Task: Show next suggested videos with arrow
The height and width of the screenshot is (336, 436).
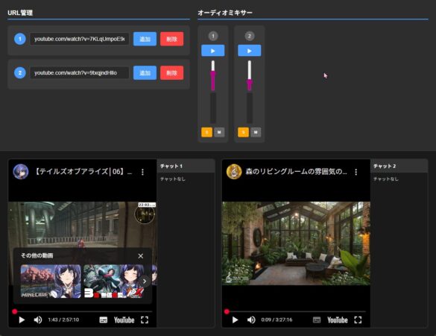Action: click(x=145, y=281)
